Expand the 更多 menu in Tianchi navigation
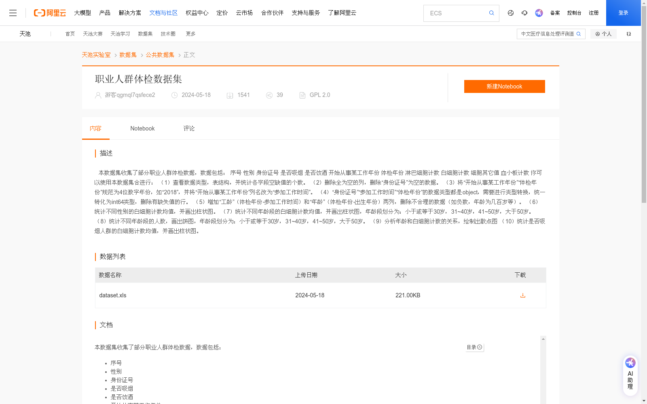 (x=190, y=34)
